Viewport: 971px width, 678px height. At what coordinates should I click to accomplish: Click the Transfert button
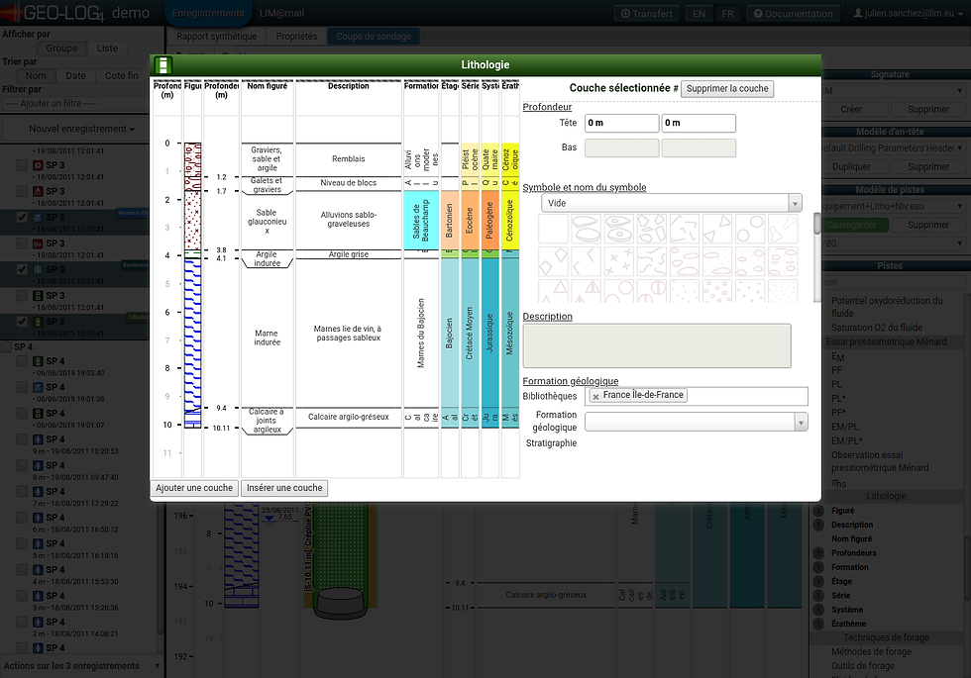(646, 14)
